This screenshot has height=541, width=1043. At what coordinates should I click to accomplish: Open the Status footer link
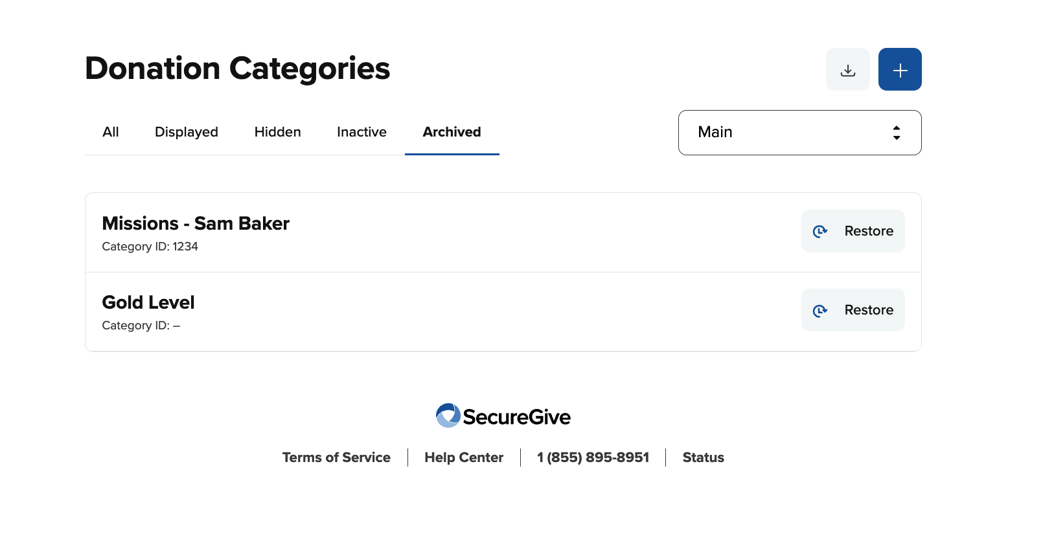tap(703, 458)
